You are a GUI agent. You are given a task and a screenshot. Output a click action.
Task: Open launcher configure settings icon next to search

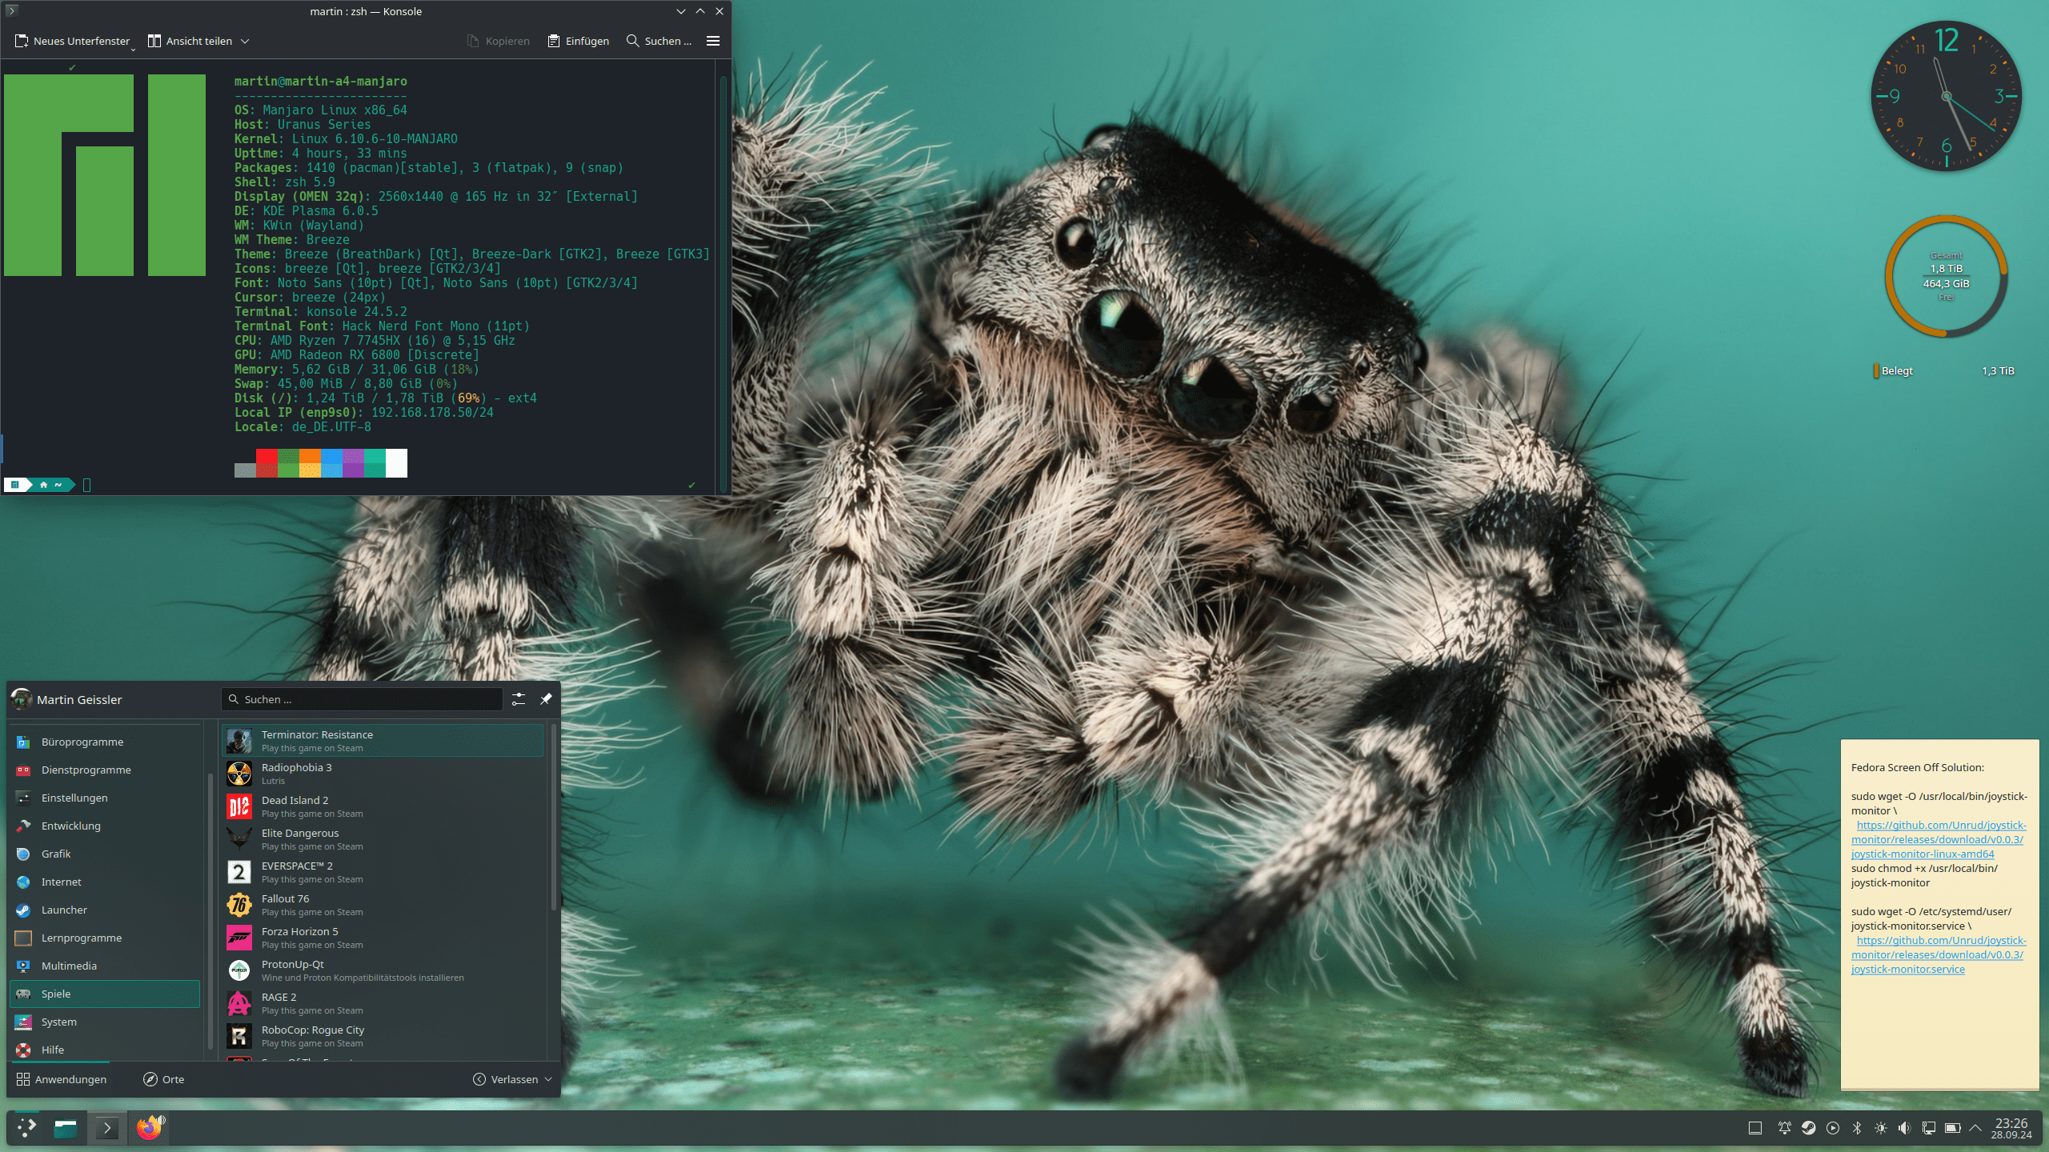point(519,699)
